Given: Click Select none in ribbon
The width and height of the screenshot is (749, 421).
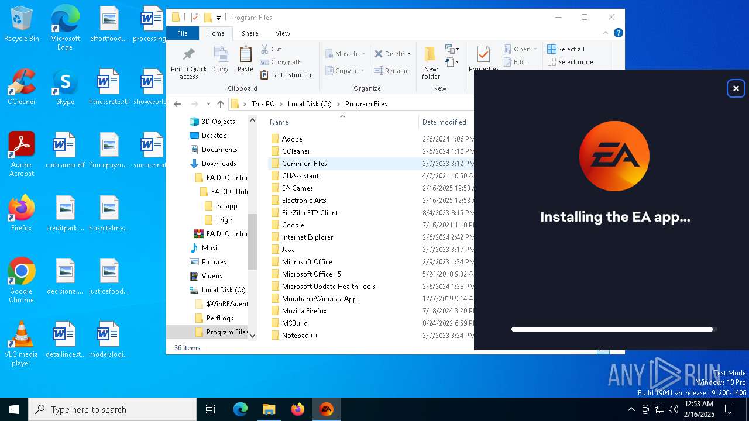Looking at the screenshot, I should [570, 62].
